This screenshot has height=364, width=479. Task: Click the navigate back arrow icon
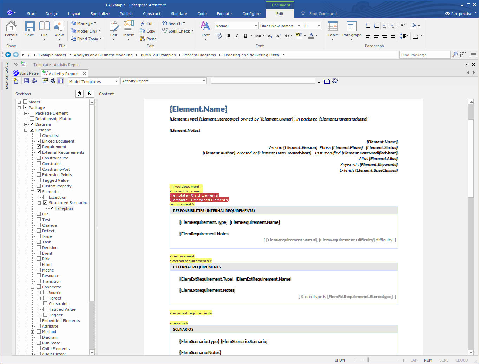tap(8, 55)
